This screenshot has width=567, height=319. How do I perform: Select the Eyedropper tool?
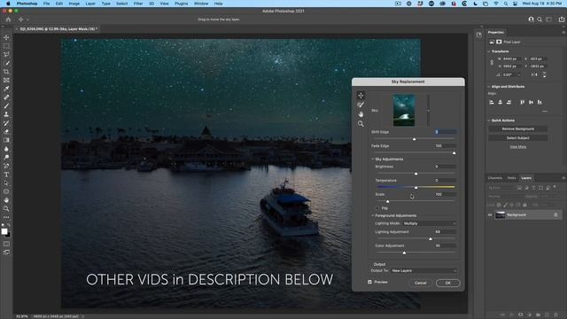(6, 89)
